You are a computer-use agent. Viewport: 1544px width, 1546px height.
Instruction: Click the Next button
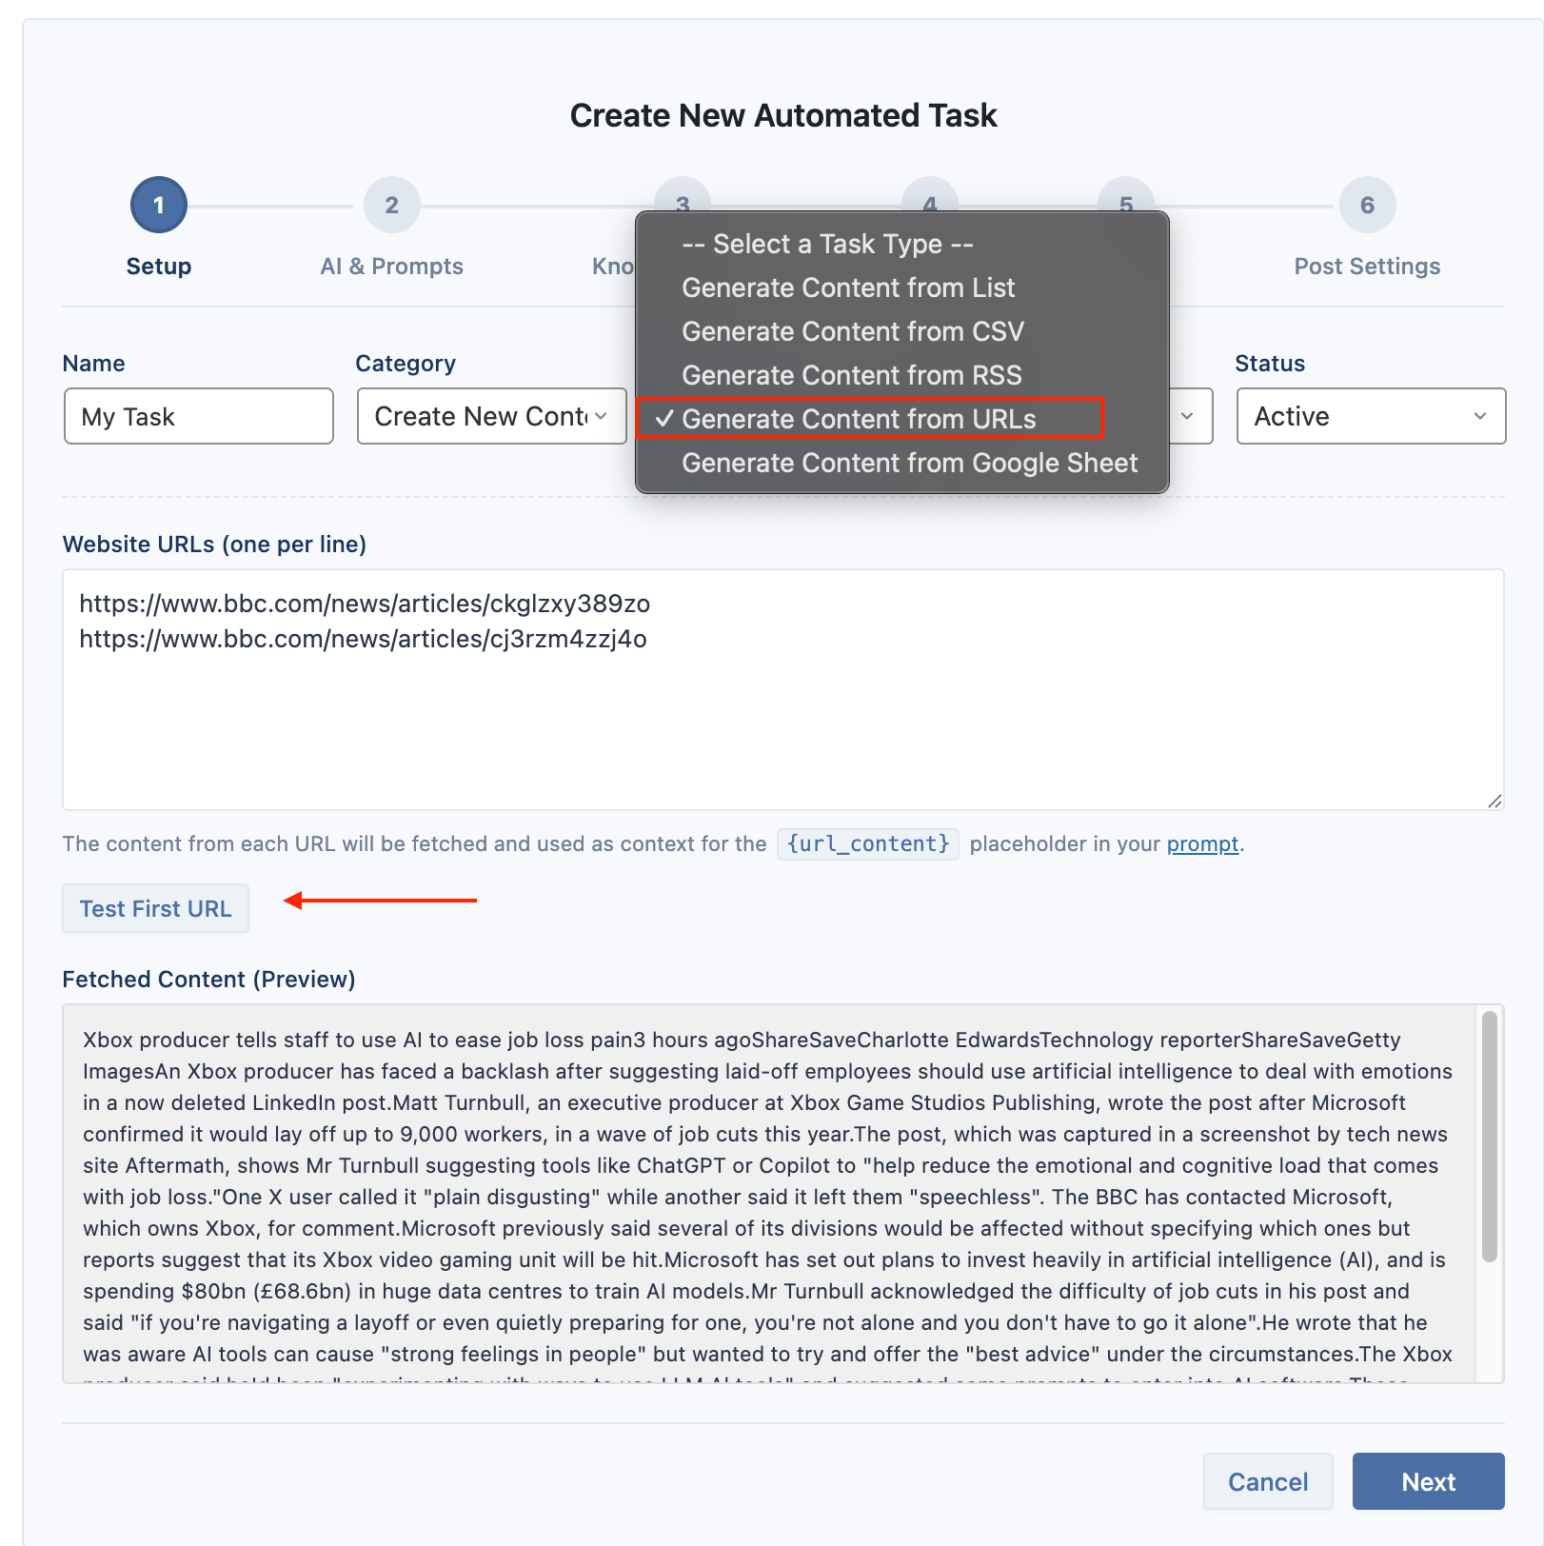click(x=1428, y=1481)
